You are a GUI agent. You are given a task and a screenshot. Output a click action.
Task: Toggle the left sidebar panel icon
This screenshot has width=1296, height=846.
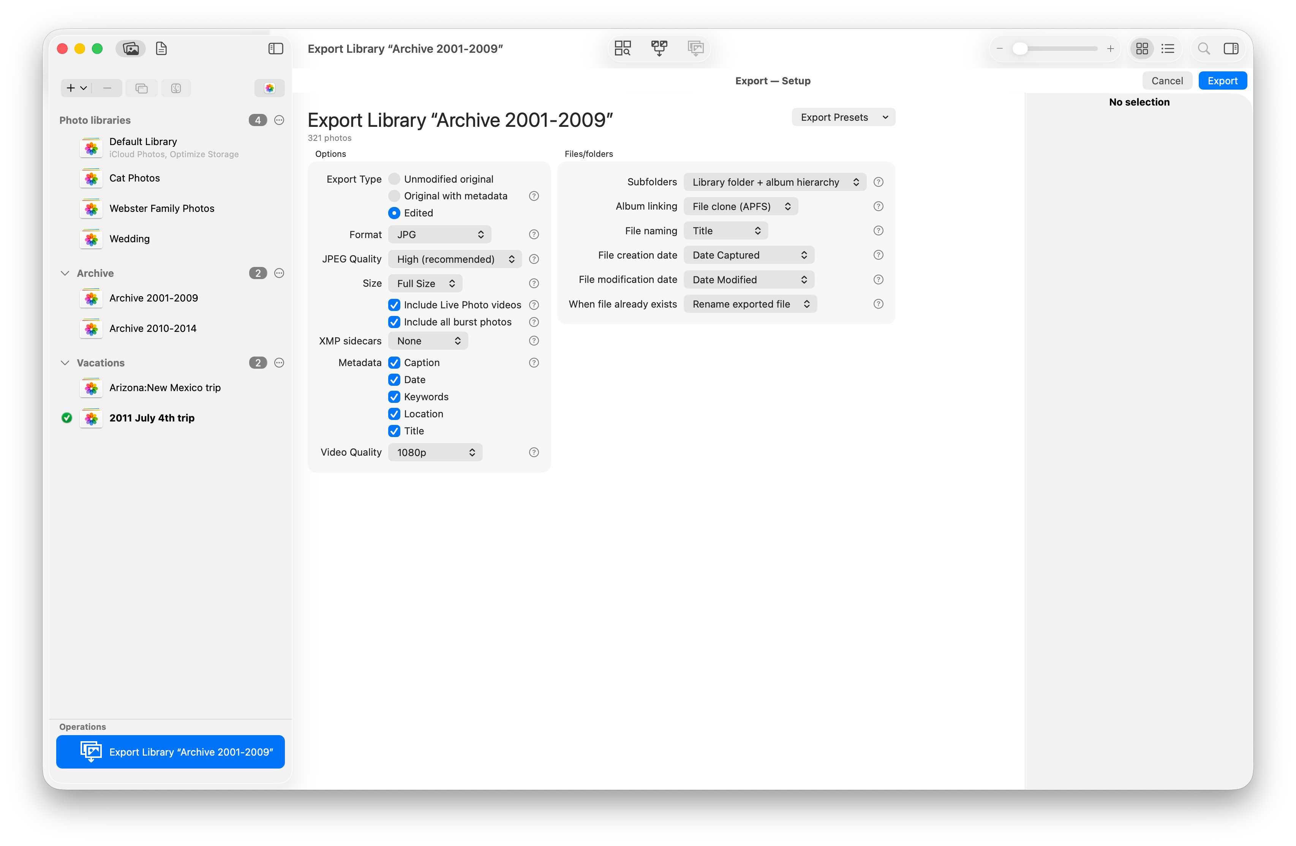tap(275, 49)
